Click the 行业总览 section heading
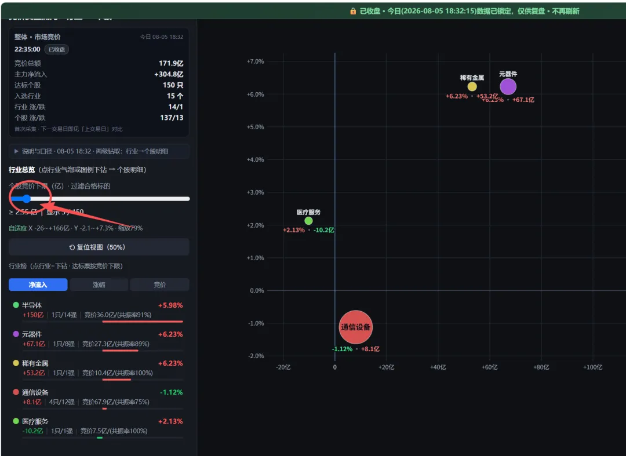The image size is (626, 456). coord(21,170)
